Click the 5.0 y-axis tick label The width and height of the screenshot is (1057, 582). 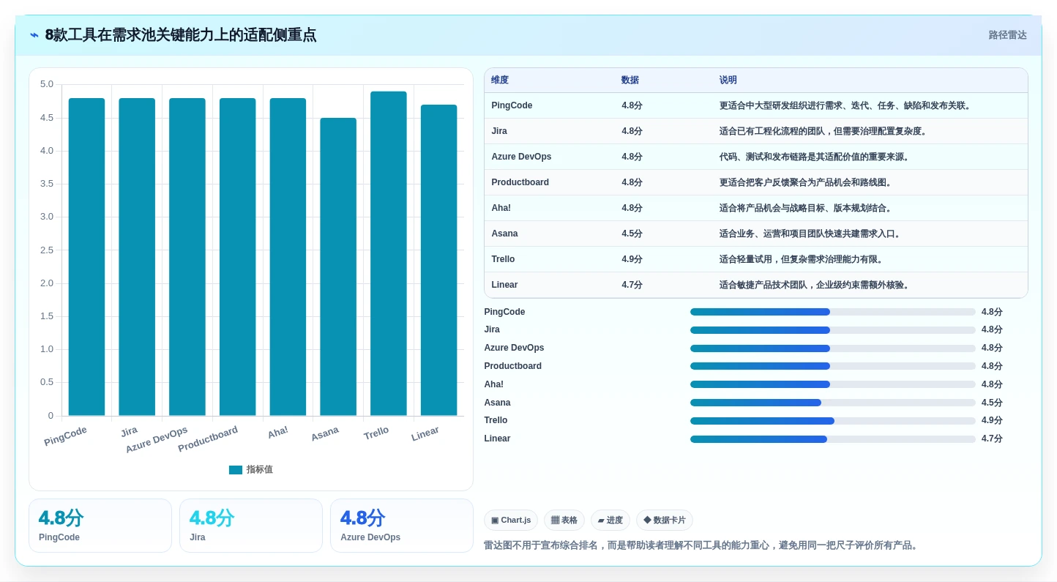pyautogui.click(x=47, y=84)
